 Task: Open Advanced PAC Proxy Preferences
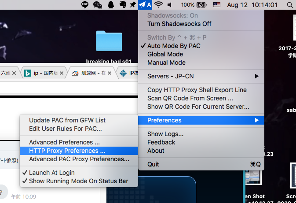[79, 159]
